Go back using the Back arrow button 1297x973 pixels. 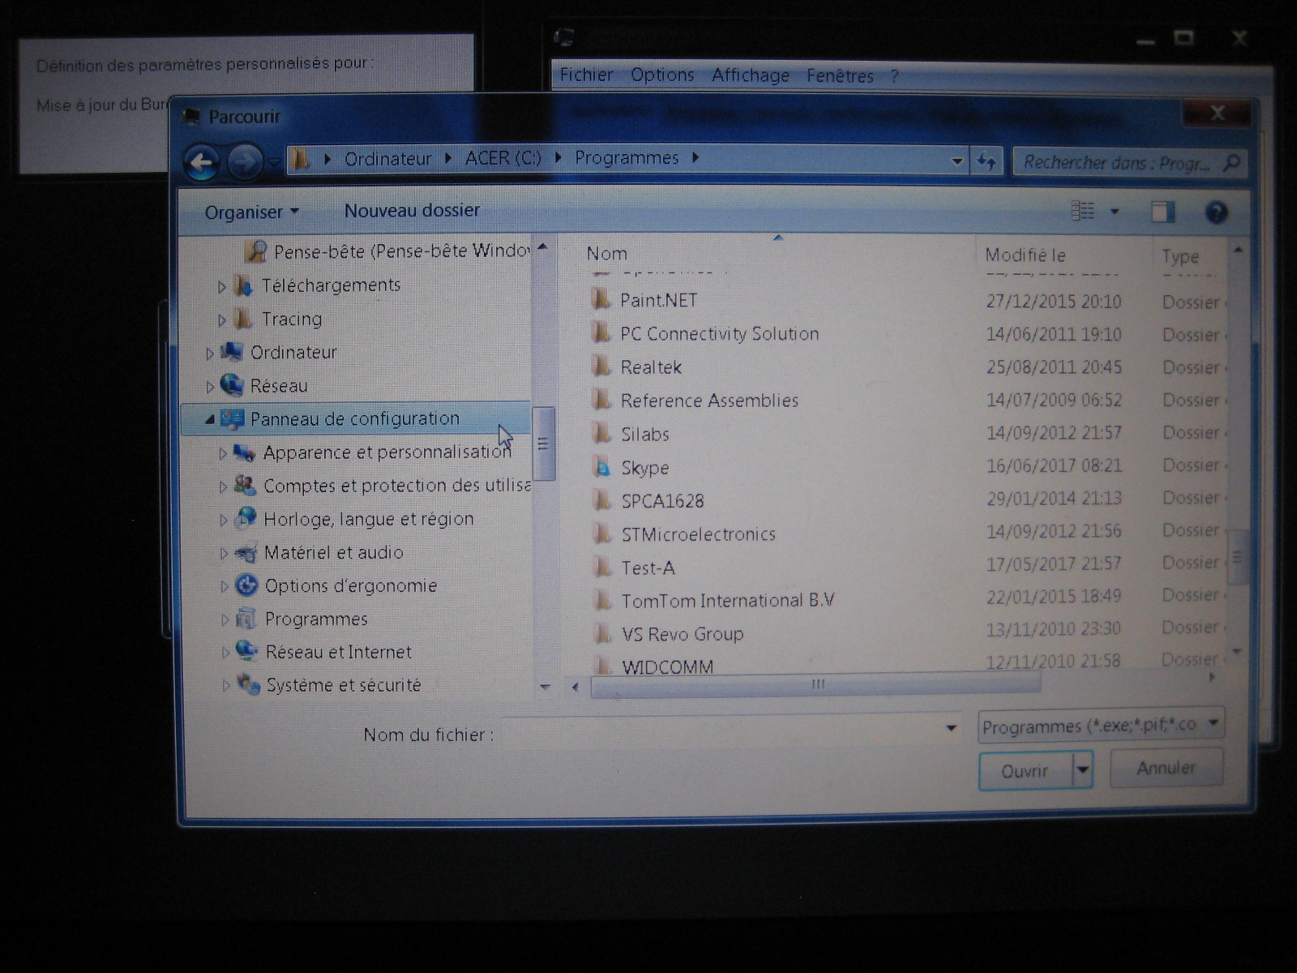tap(202, 163)
